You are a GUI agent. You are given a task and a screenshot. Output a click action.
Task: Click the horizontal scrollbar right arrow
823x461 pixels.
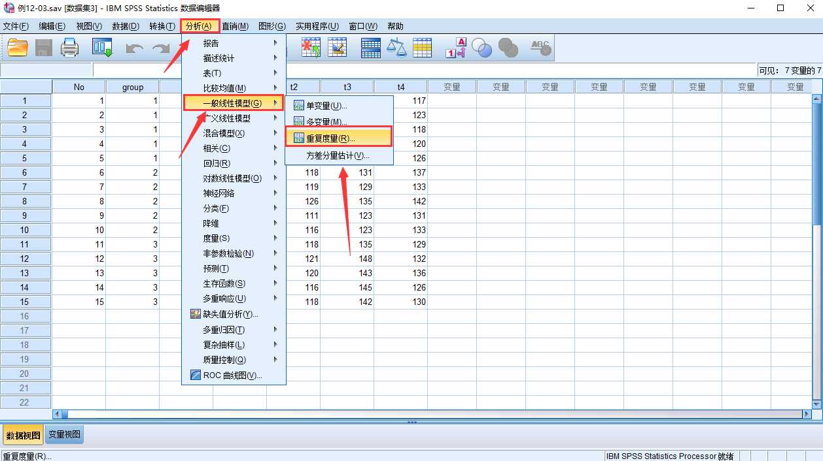807,414
